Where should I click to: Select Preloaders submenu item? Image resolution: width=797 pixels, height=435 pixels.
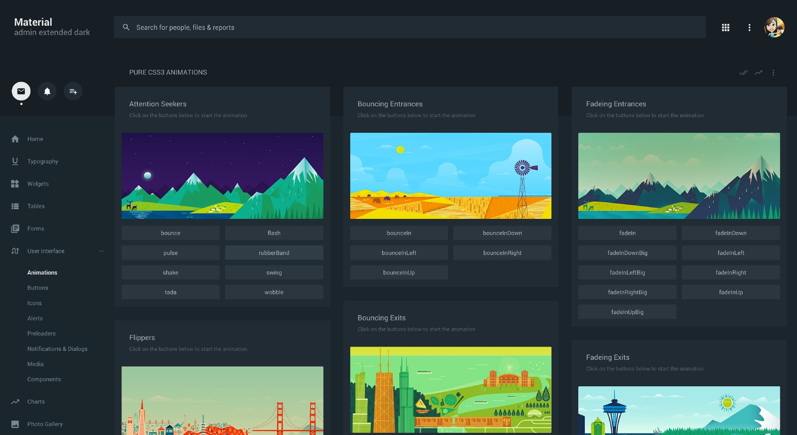(41, 333)
